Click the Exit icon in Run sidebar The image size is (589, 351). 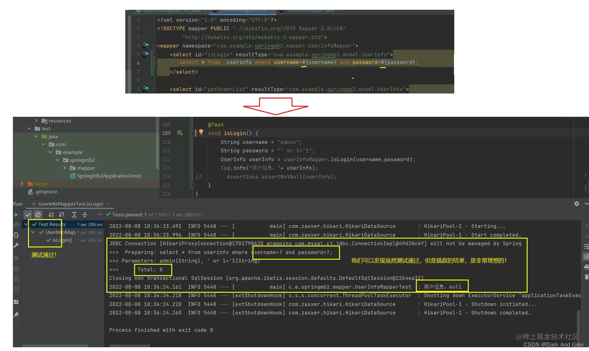coord(16,289)
